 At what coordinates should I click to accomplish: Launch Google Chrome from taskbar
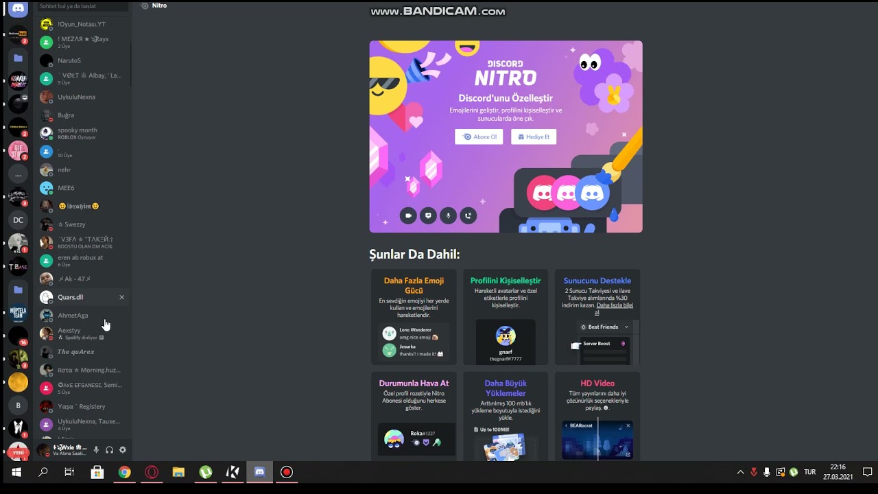point(124,472)
